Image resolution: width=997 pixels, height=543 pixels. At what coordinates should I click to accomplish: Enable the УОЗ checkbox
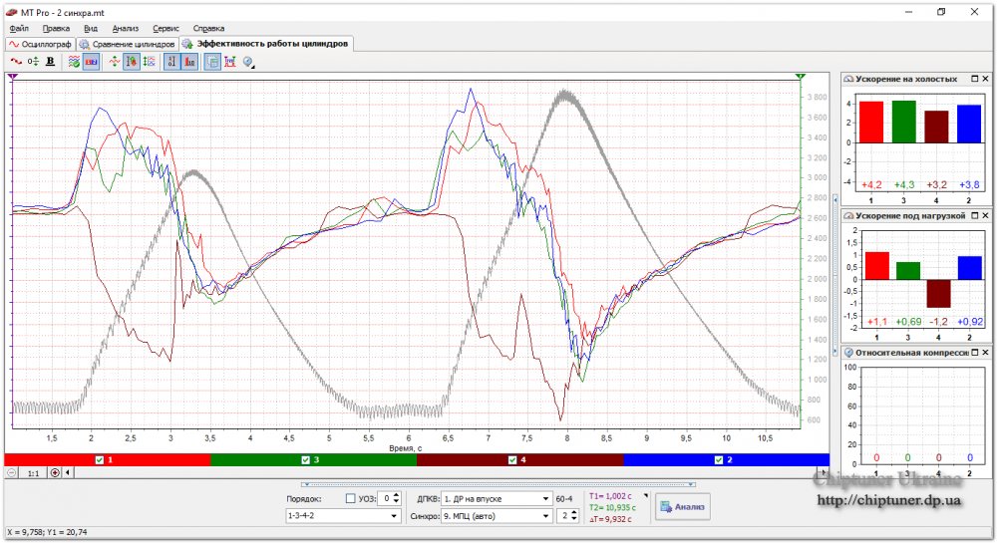click(x=350, y=498)
